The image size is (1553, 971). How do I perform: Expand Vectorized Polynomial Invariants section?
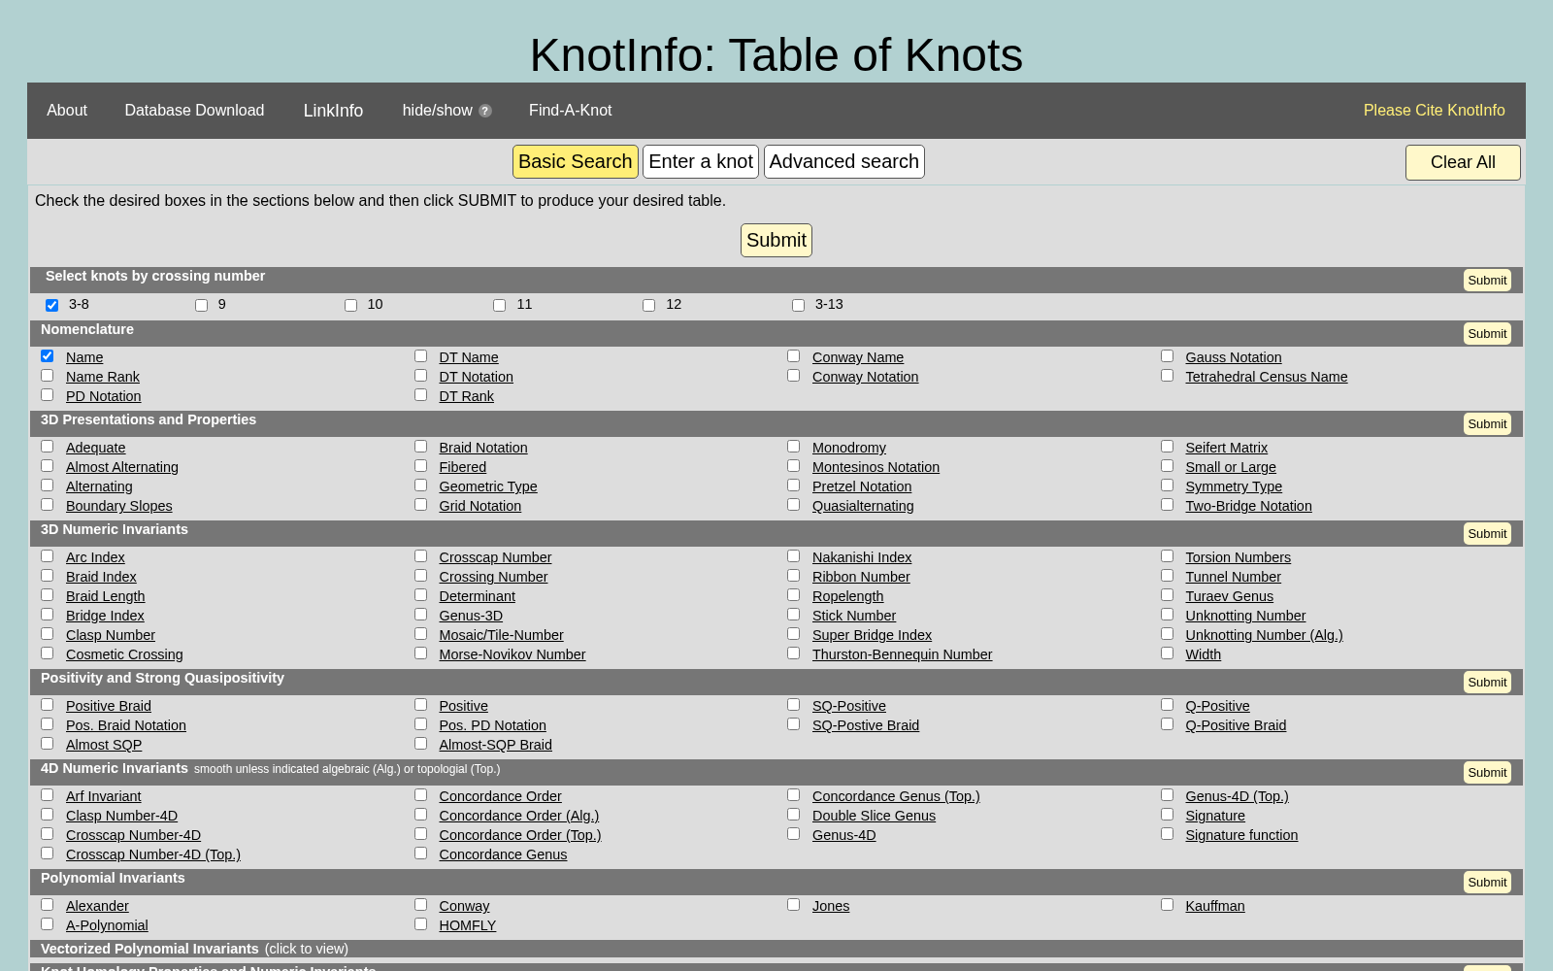pyautogui.click(x=776, y=949)
